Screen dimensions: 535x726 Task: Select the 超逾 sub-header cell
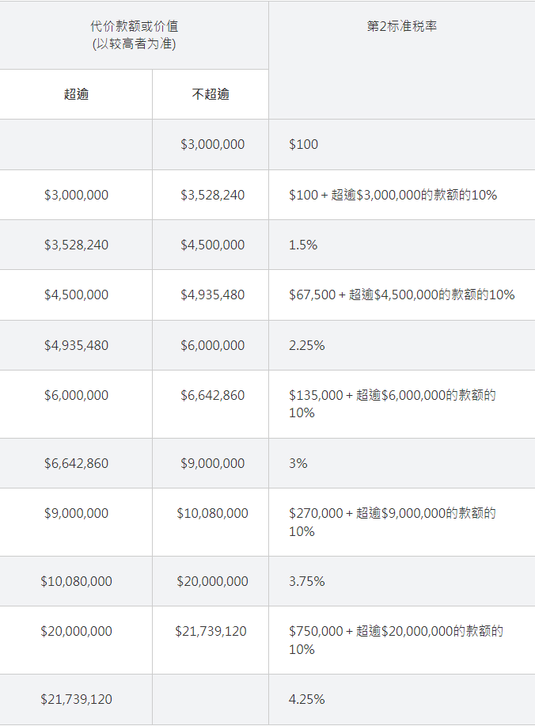point(76,94)
